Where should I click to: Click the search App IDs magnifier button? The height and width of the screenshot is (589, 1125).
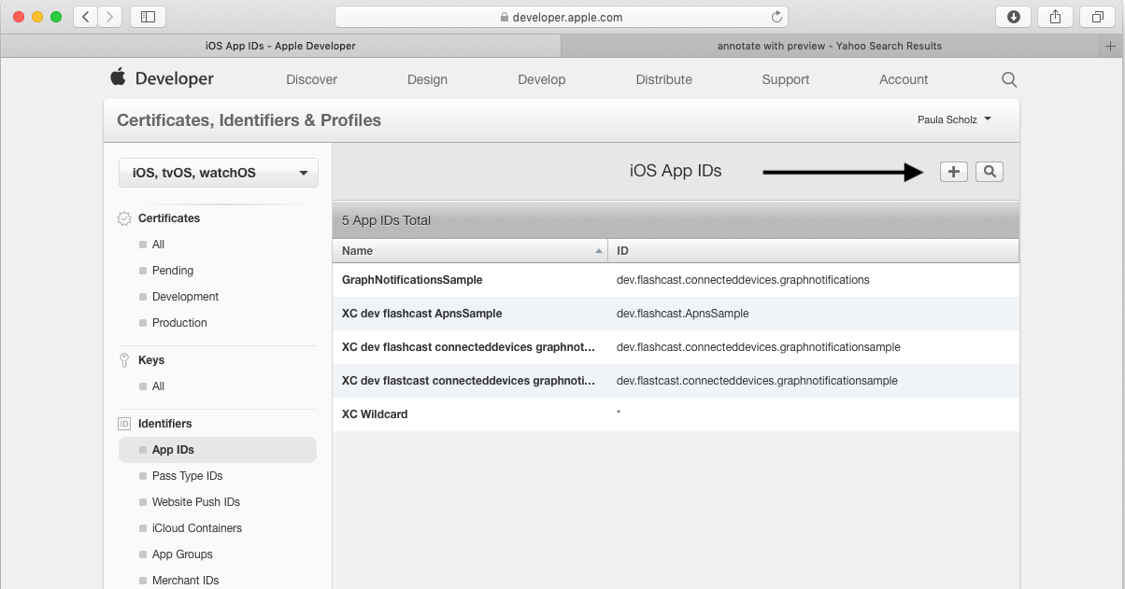990,172
